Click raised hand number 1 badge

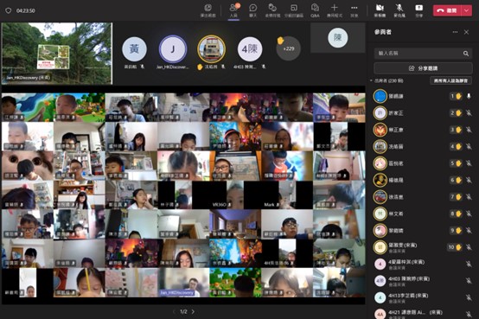pyautogui.click(x=456, y=96)
